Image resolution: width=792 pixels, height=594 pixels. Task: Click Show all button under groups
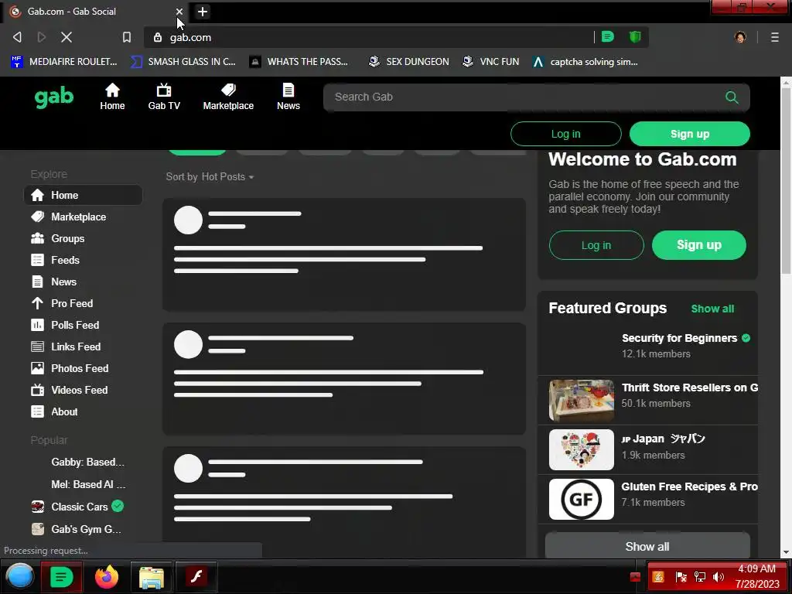(x=647, y=547)
